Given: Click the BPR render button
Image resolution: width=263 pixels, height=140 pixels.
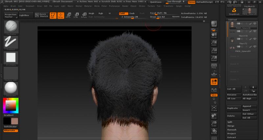Looking at the screenshot, I should pos(214,24).
